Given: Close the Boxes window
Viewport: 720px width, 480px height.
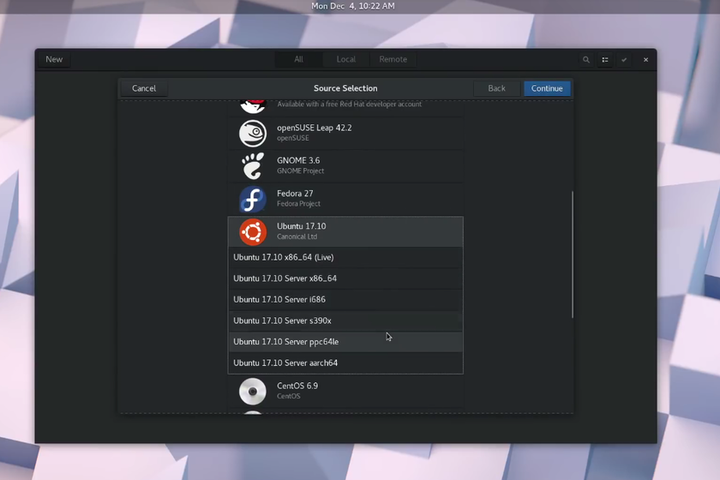Looking at the screenshot, I should click(645, 60).
